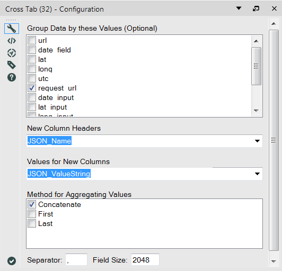This screenshot has width=282, height=271.
Task: Click the group-by list scrollbar thumb
Action: point(256,66)
